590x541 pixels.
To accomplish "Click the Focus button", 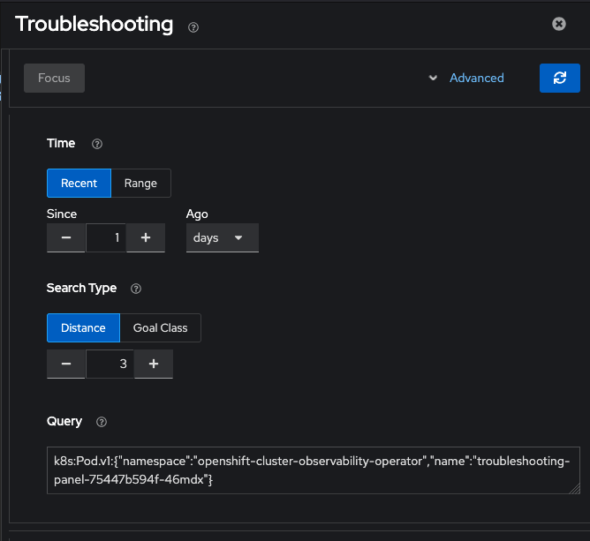I will [54, 78].
